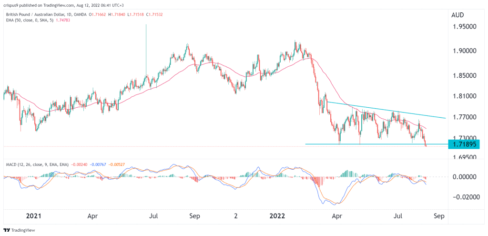Click the 1.69500 price axis label
This screenshot has width=488, height=236.
(x=465, y=157)
